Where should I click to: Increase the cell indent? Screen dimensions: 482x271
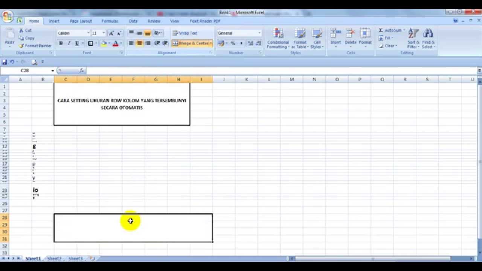tap(165, 43)
